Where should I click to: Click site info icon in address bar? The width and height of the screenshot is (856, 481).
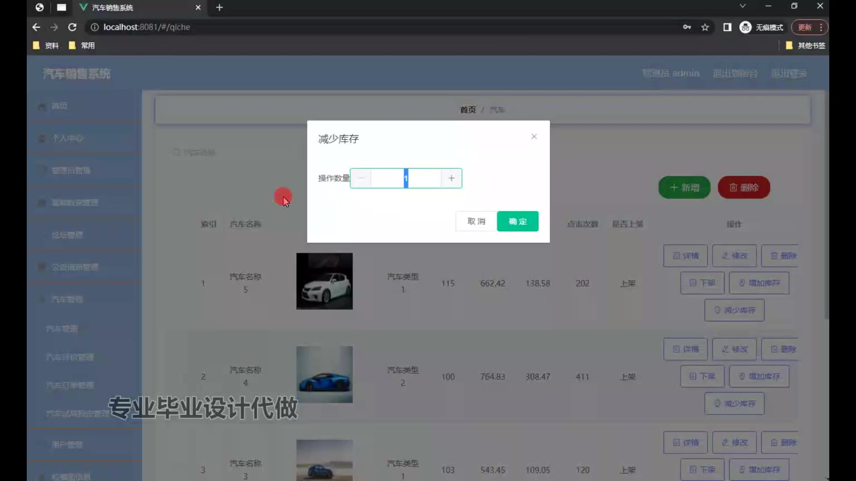tap(95, 27)
